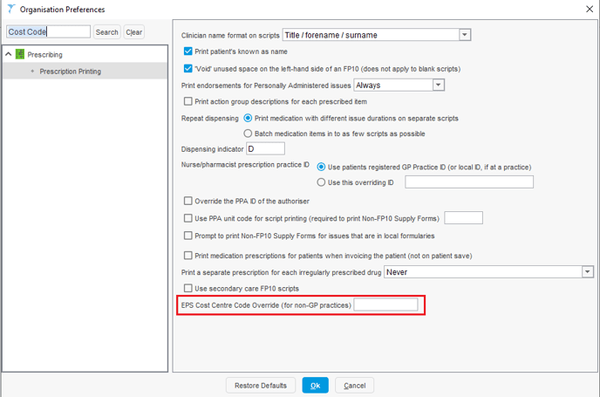Select Prescription Printing tree item

70,72
